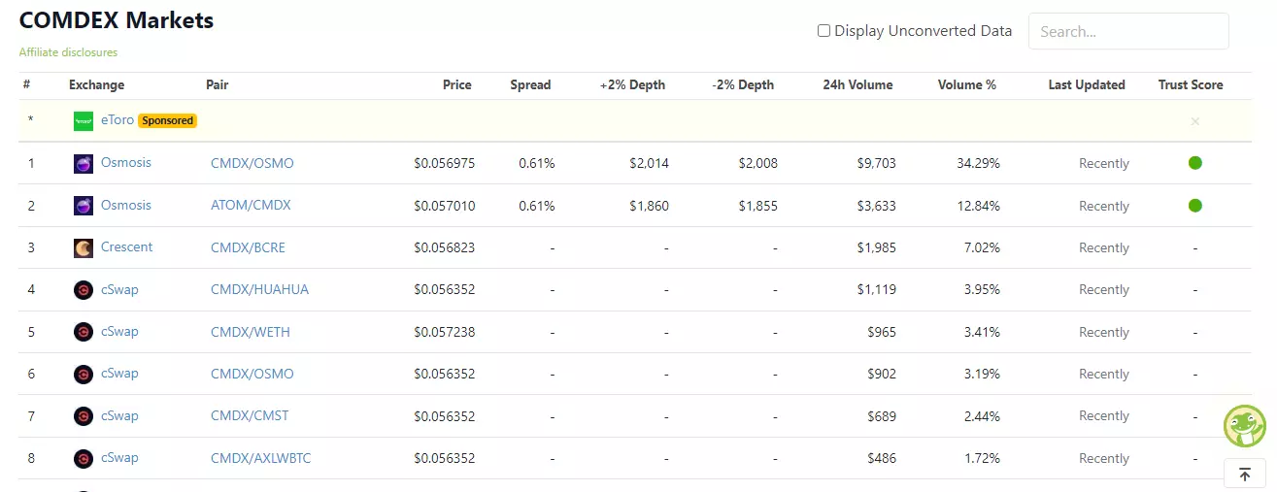Open cSwap link in row 8
The height and width of the screenshot is (492, 1277).
[x=119, y=457]
